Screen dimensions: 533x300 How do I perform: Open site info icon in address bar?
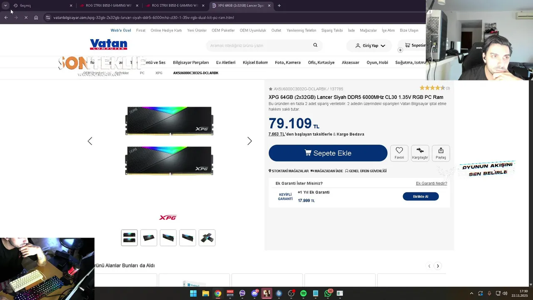[48, 17]
